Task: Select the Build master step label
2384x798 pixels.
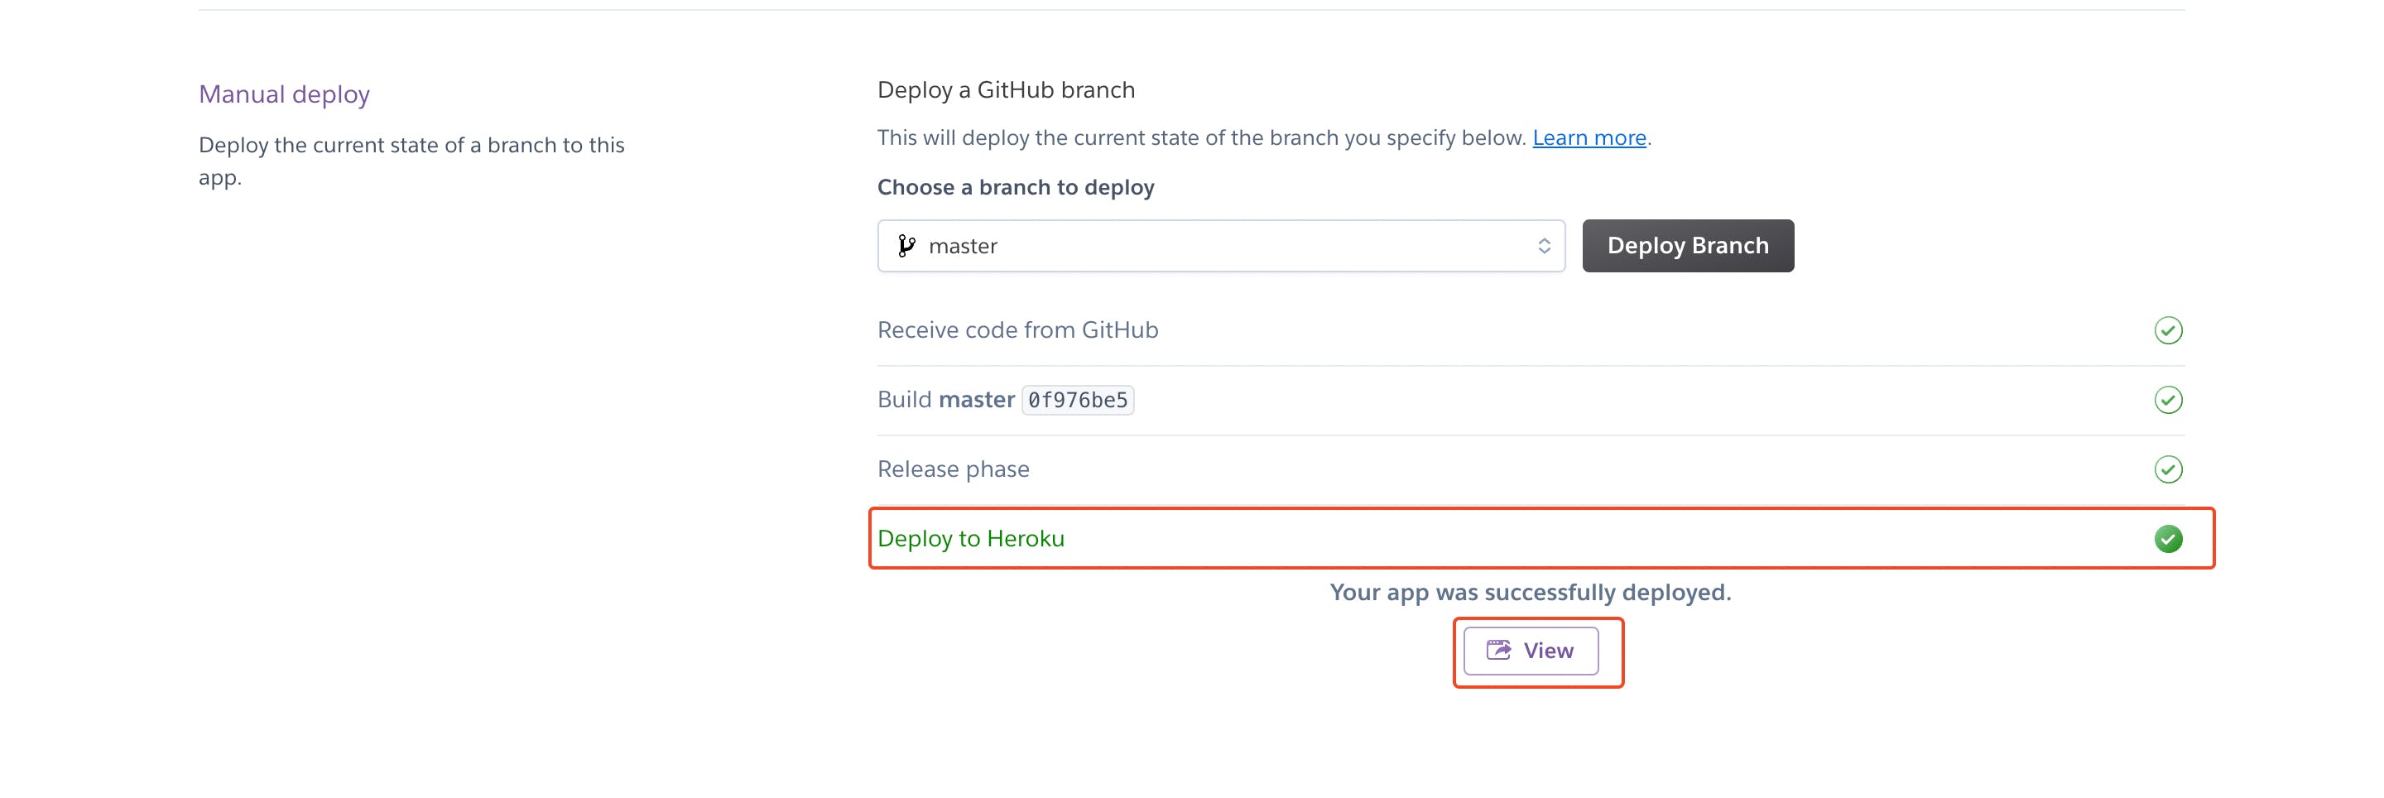Action: [944, 400]
